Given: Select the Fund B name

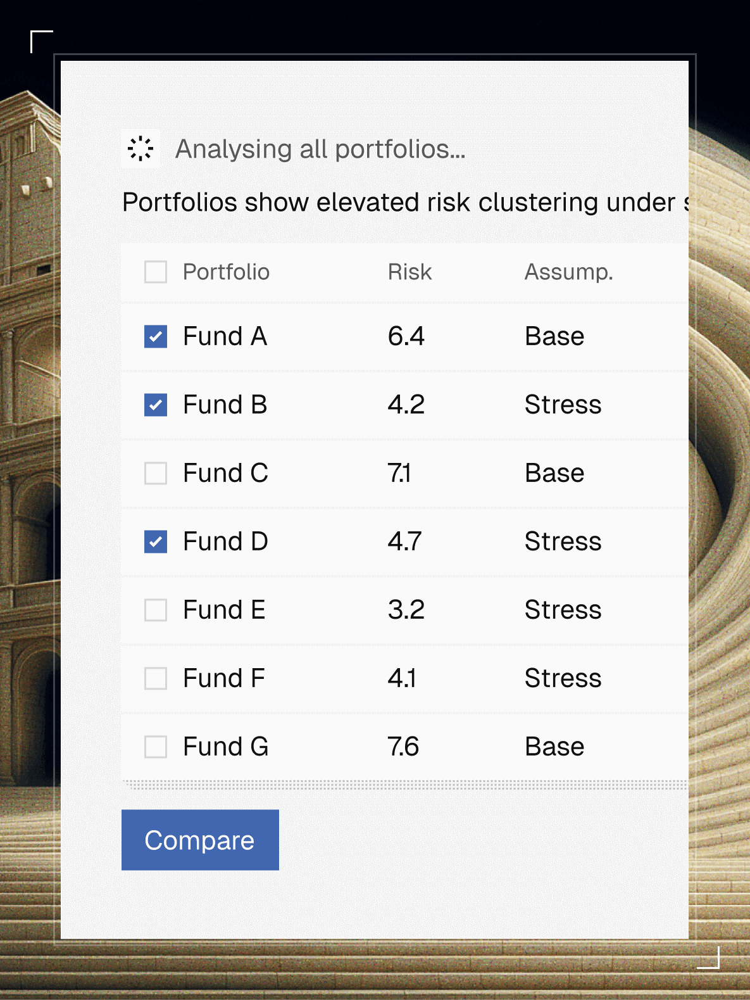Looking at the screenshot, I should pos(225,405).
